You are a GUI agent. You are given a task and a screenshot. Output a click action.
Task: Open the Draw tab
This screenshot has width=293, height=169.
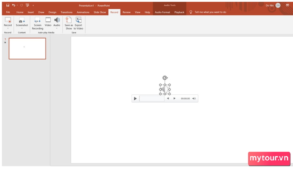[x=41, y=12]
